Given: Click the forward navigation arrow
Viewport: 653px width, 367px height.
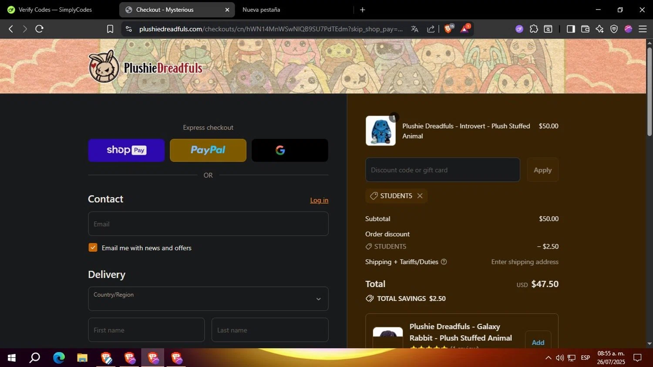Looking at the screenshot, I should point(25,29).
